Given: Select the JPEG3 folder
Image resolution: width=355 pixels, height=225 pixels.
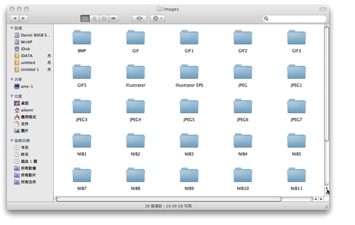Looking at the screenshot, I should click(82, 106).
